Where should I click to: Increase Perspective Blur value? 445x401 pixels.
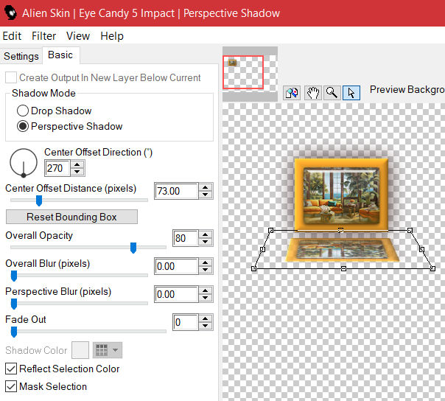pos(206,290)
